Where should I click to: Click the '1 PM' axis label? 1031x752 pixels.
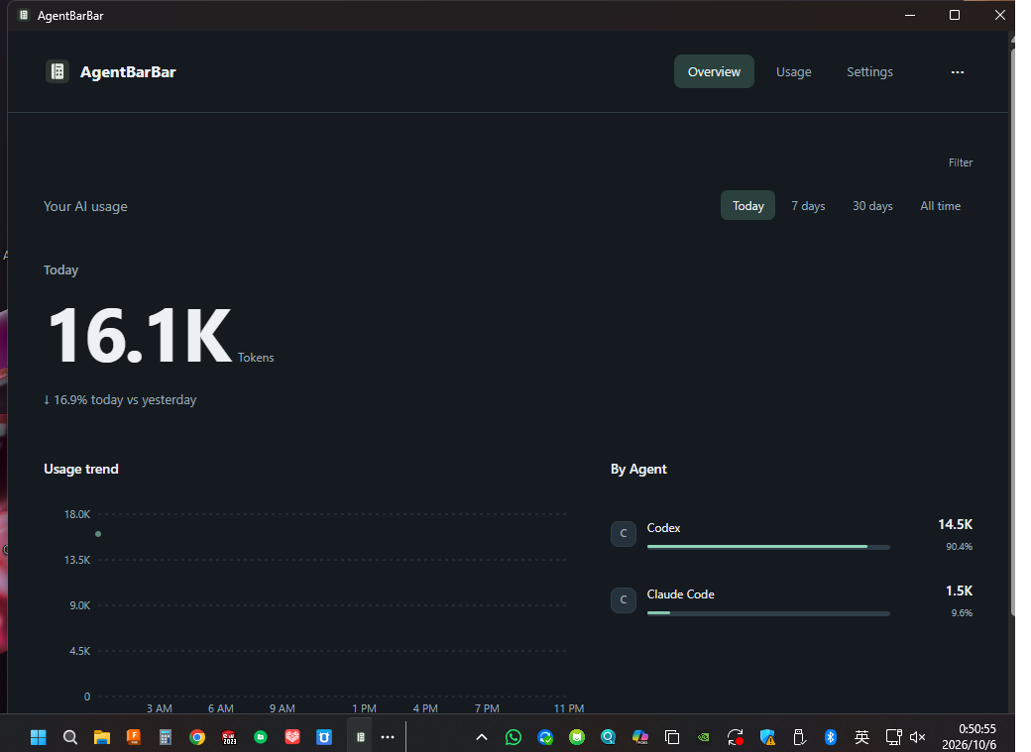(x=364, y=708)
